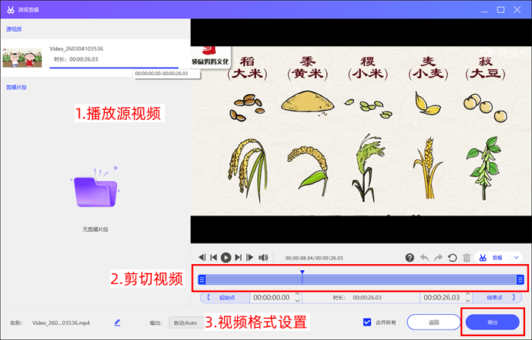Reset edits with circular arrow icon

pos(452,258)
